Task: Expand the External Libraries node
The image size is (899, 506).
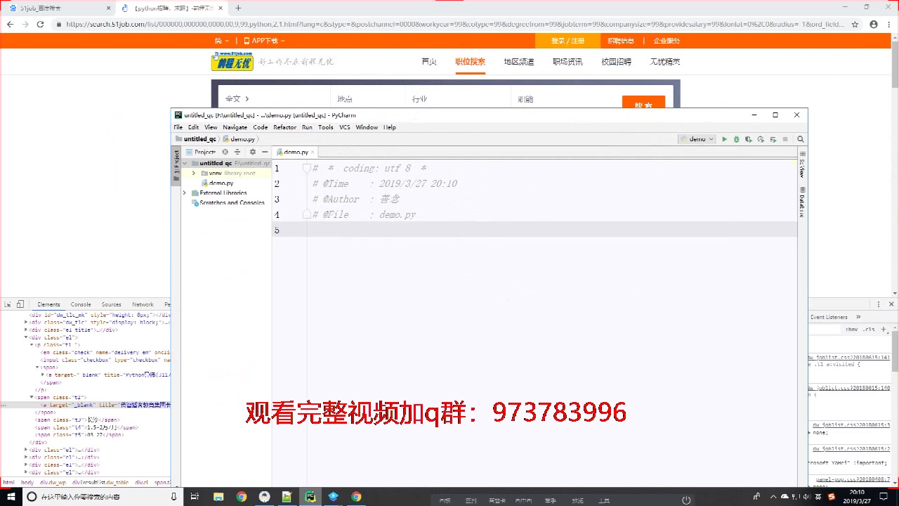Action: 185,193
